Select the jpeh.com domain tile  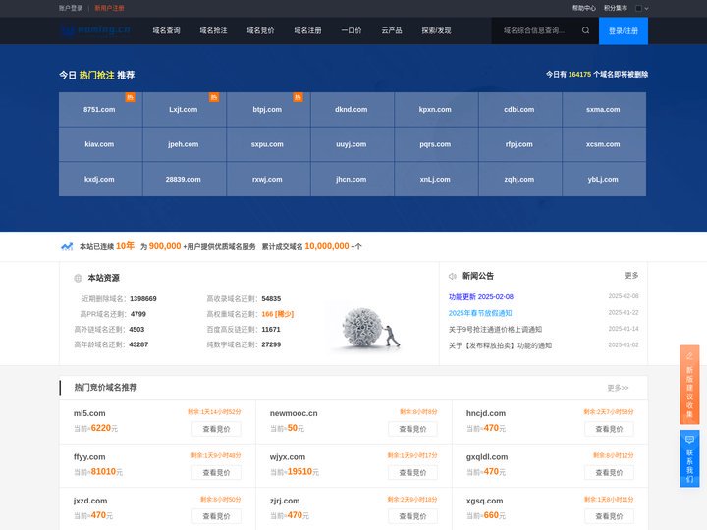pyautogui.click(x=185, y=144)
